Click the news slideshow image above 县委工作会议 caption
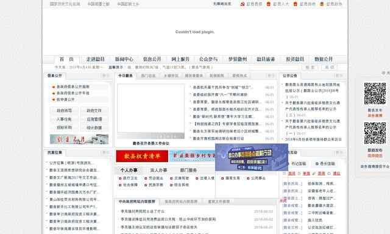 click(151, 112)
